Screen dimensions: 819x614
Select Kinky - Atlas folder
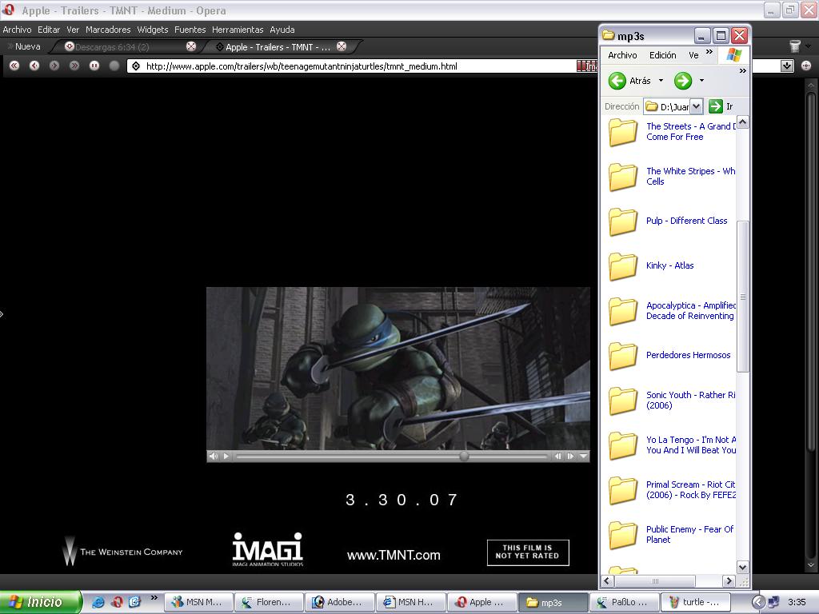(x=652, y=265)
